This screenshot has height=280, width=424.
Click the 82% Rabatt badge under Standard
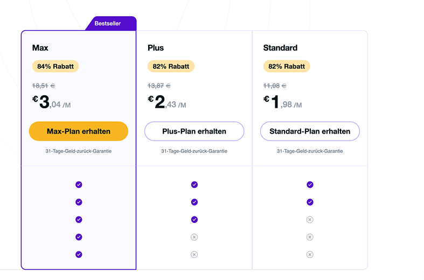pyautogui.click(x=287, y=66)
